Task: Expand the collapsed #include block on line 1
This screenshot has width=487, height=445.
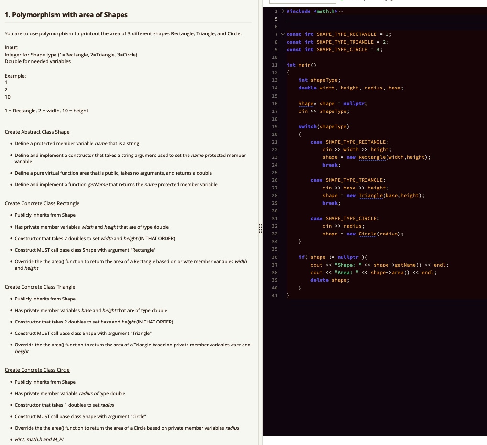Action: (282, 11)
